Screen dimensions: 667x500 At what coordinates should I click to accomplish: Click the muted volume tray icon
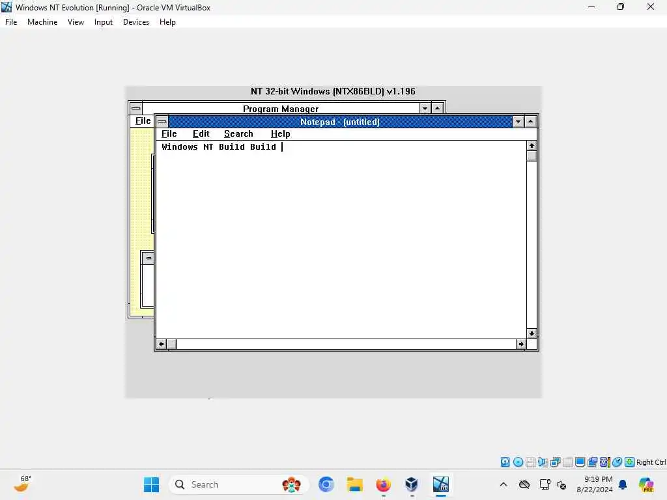[561, 484]
